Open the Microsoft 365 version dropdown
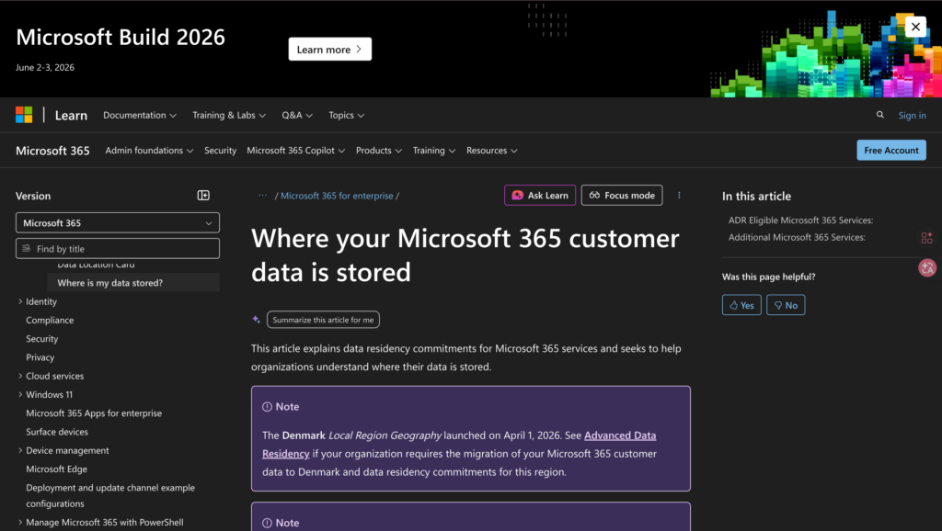 pos(118,223)
